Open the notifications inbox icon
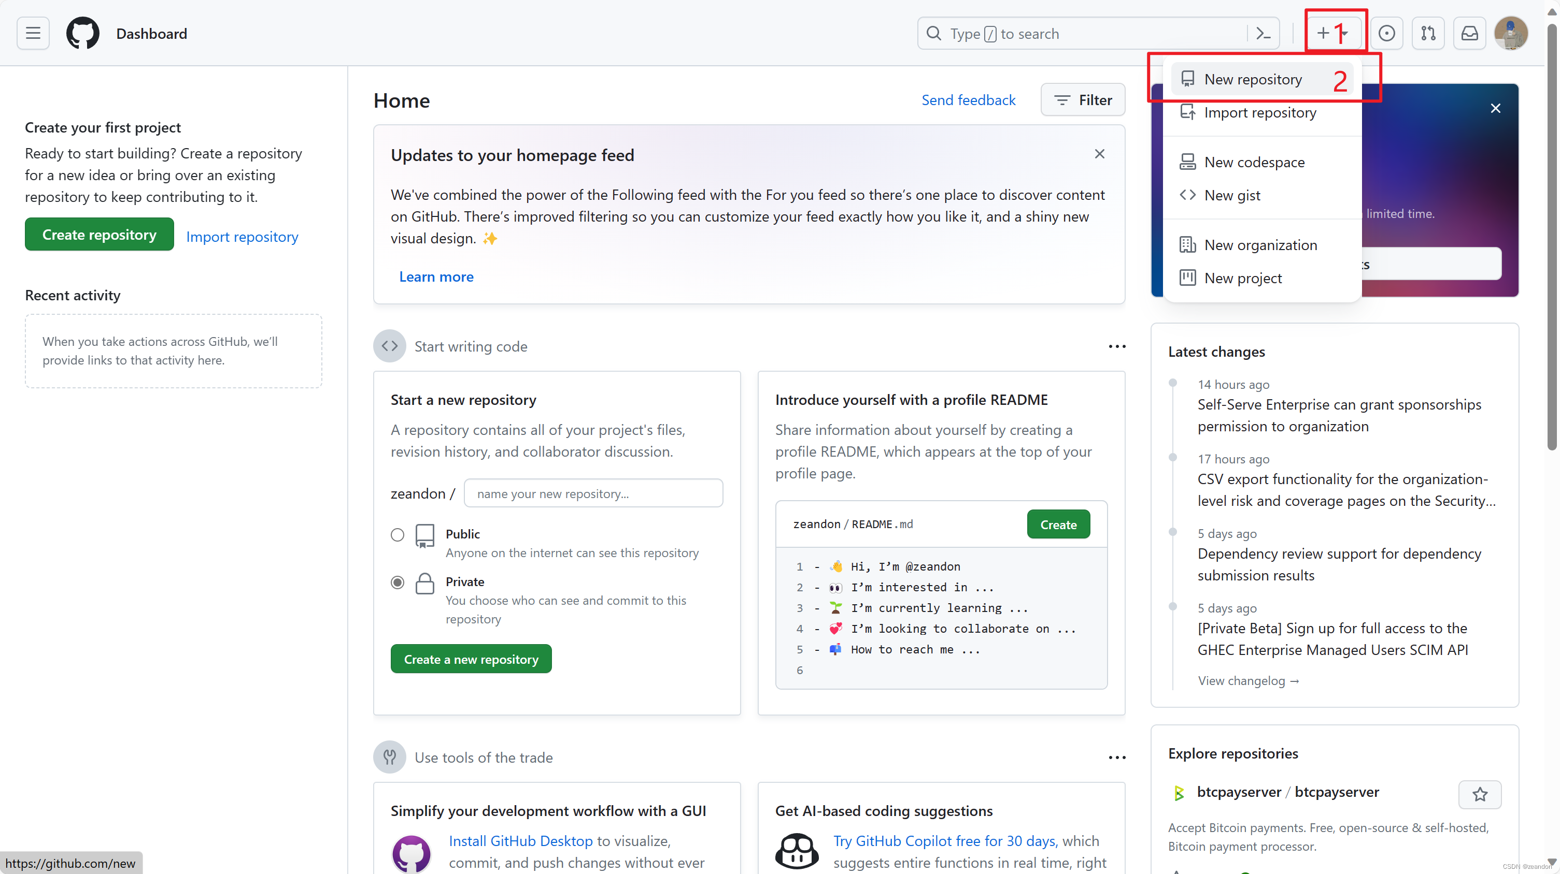1560x874 pixels. pyautogui.click(x=1470, y=33)
